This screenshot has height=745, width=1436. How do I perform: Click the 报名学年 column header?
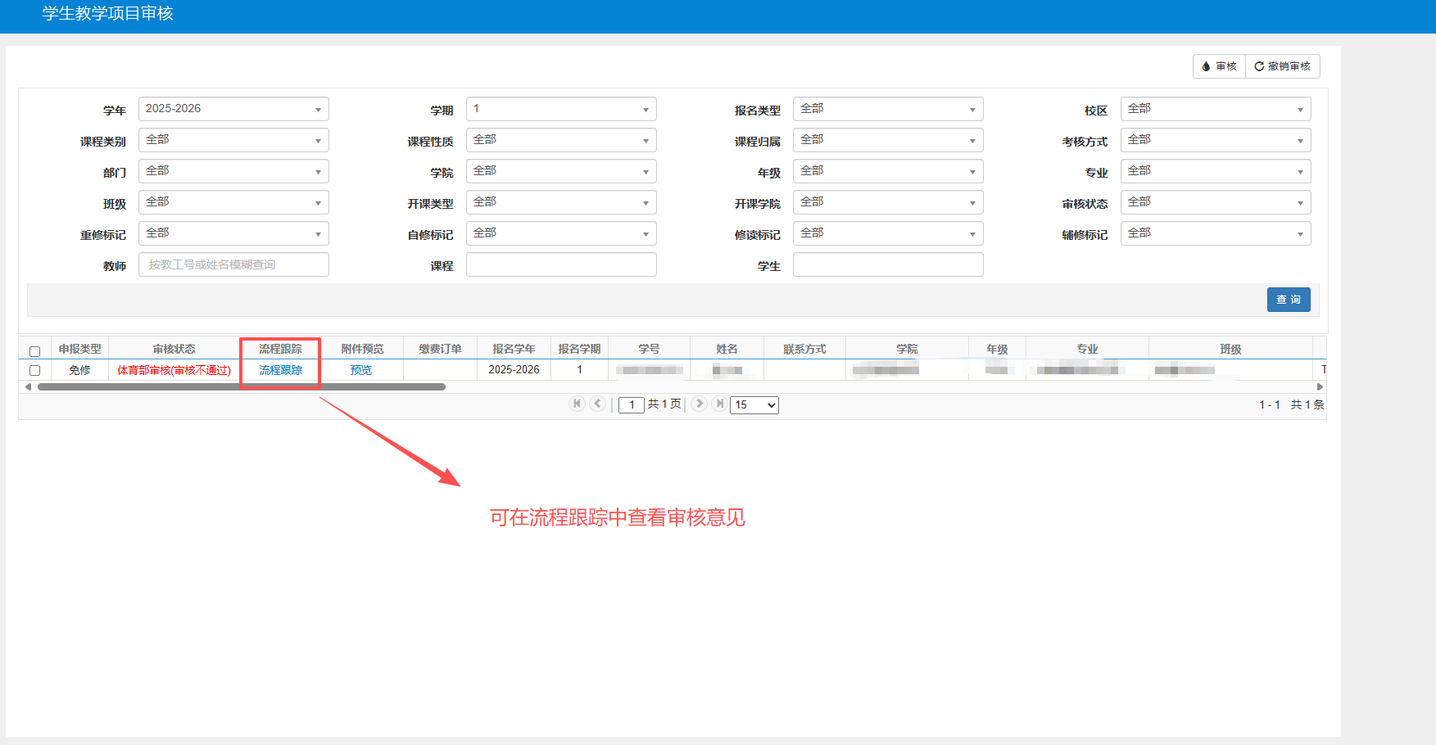coord(514,349)
